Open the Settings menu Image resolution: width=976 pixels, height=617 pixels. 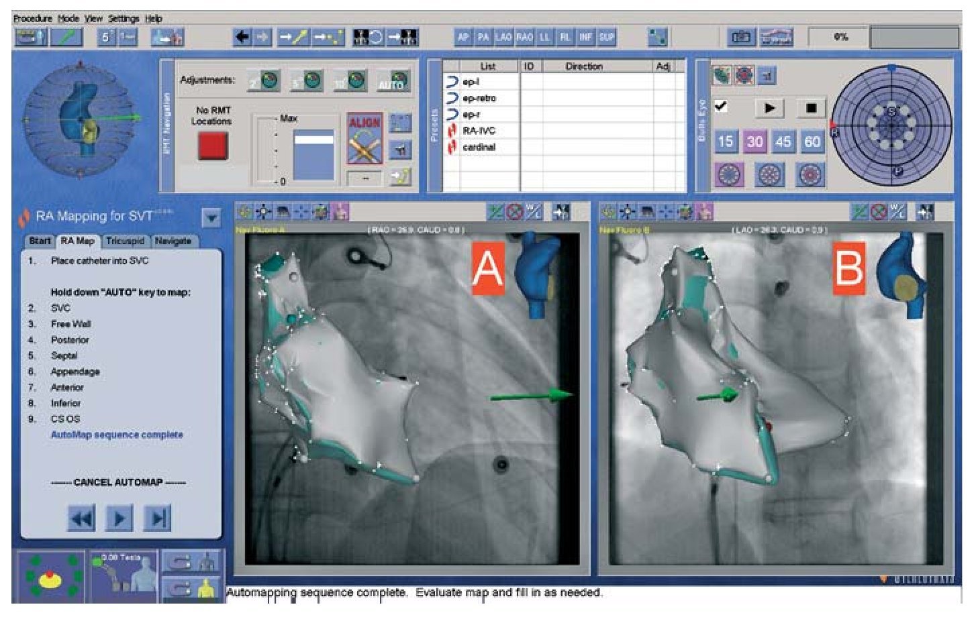point(124,19)
